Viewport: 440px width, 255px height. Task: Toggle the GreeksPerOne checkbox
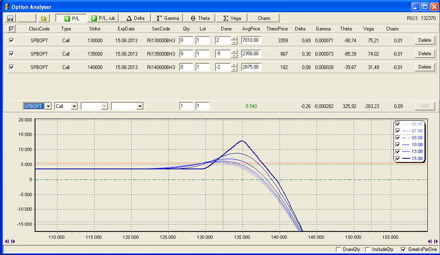pyautogui.click(x=404, y=249)
